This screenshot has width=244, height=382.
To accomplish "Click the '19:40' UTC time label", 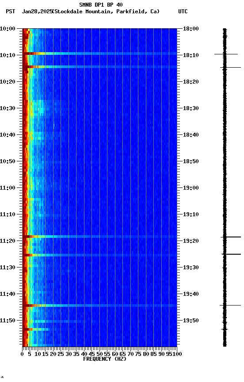I will point(191,294).
